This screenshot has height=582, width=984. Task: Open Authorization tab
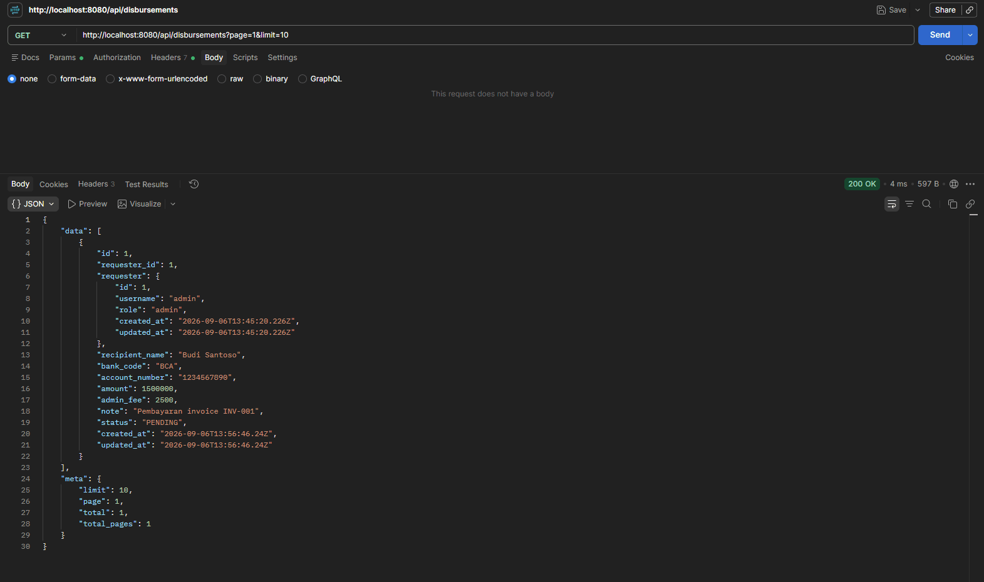click(117, 58)
